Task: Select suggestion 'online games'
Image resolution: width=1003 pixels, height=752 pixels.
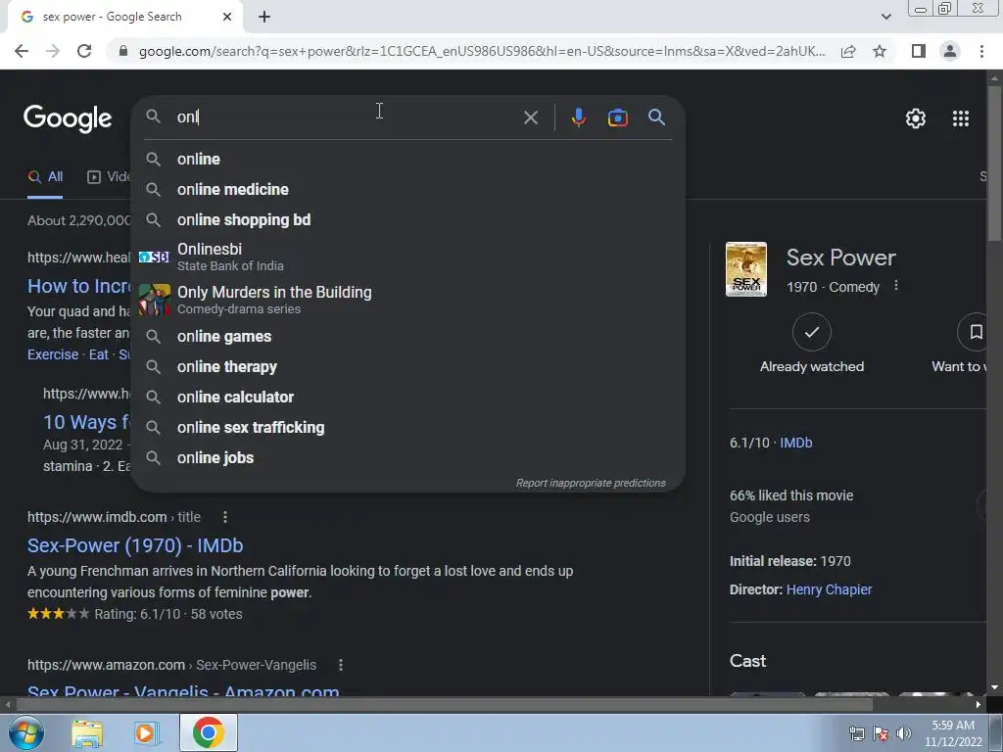Action: pyautogui.click(x=407, y=337)
